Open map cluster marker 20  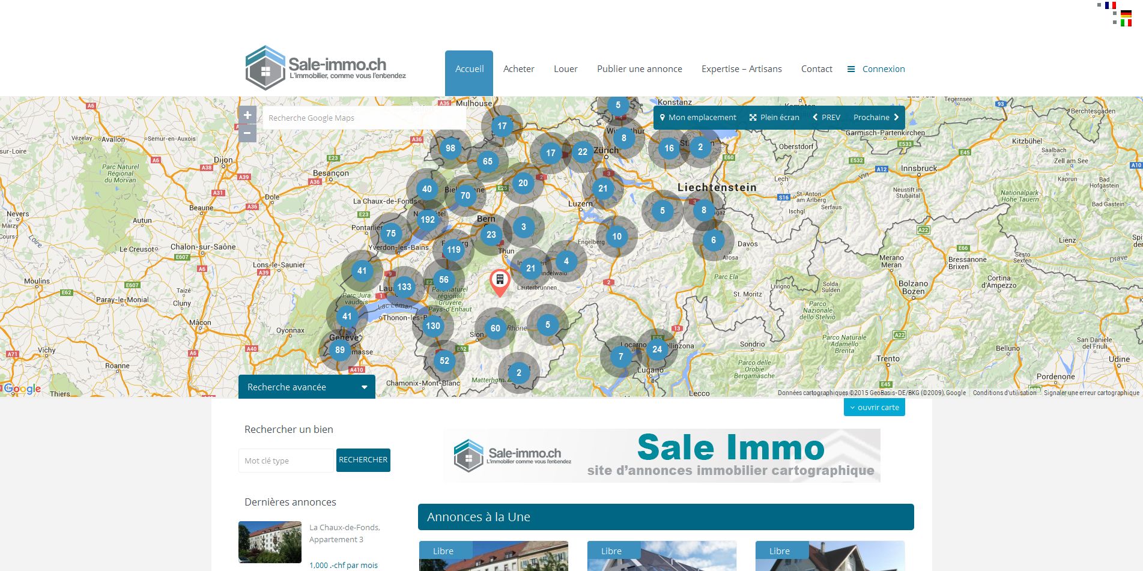pyautogui.click(x=523, y=183)
